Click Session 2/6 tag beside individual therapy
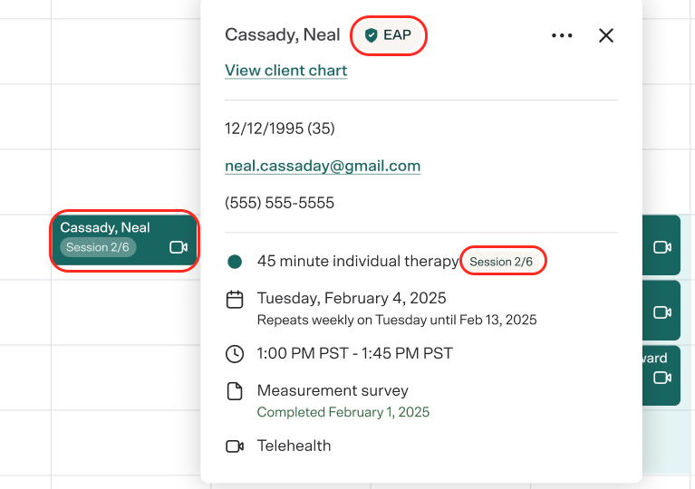 501,262
